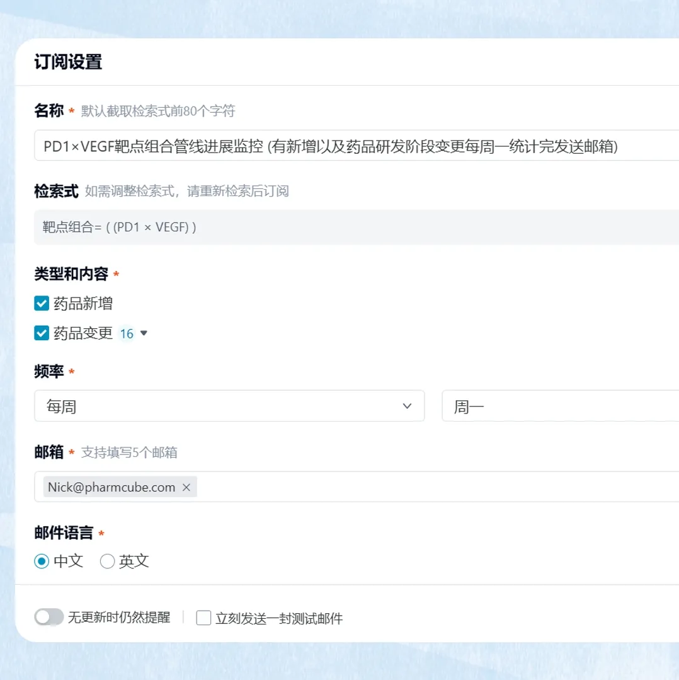The image size is (679, 680).
Task: Click the 订阅设置 heading
Action: coord(68,62)
